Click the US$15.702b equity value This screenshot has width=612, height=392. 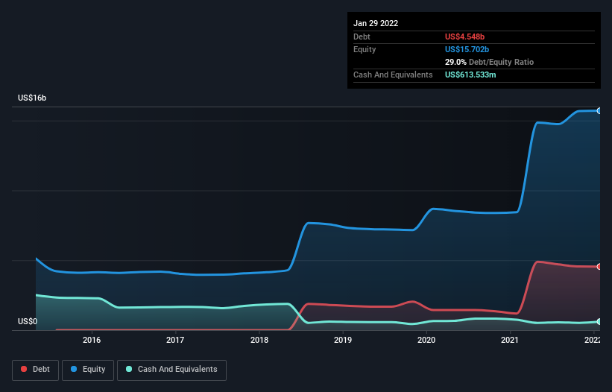[467, 49]
